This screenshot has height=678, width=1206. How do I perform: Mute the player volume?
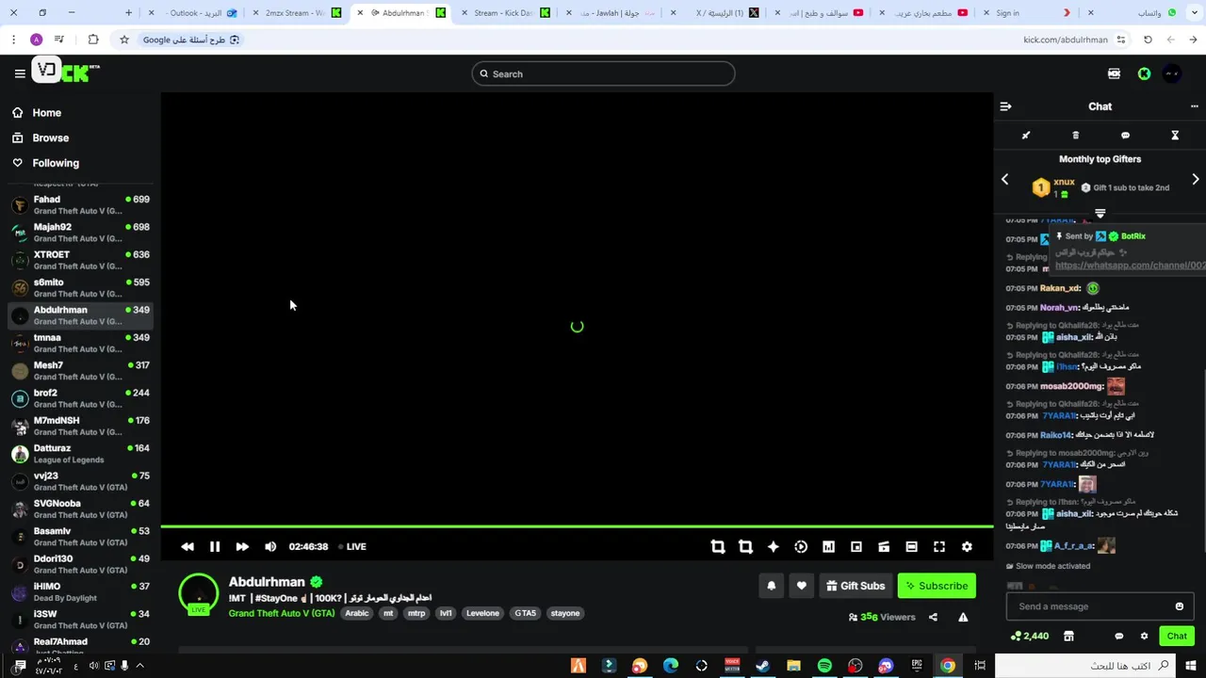click(x=270, y=546)
